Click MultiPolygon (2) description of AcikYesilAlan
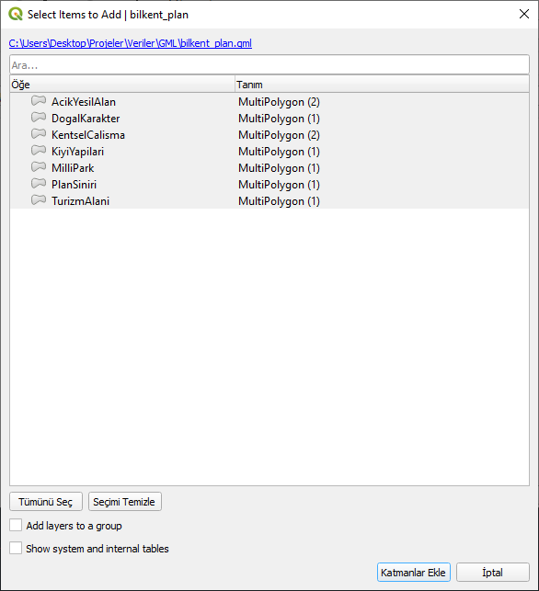 tap(279, 102)
